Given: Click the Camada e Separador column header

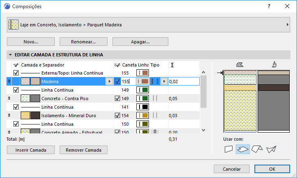Looking at the screenshot, I should point(43,65).
